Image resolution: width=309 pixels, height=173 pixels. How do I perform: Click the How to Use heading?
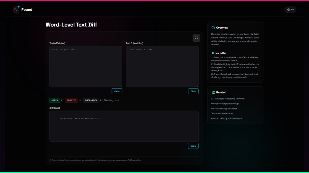pyautogui.click(x=220, y=53)
